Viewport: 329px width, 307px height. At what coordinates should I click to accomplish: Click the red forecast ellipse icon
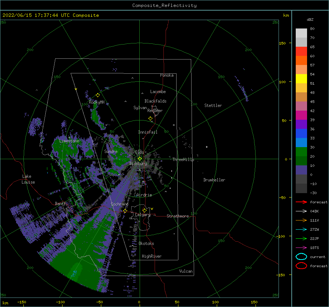click(301, 266)
